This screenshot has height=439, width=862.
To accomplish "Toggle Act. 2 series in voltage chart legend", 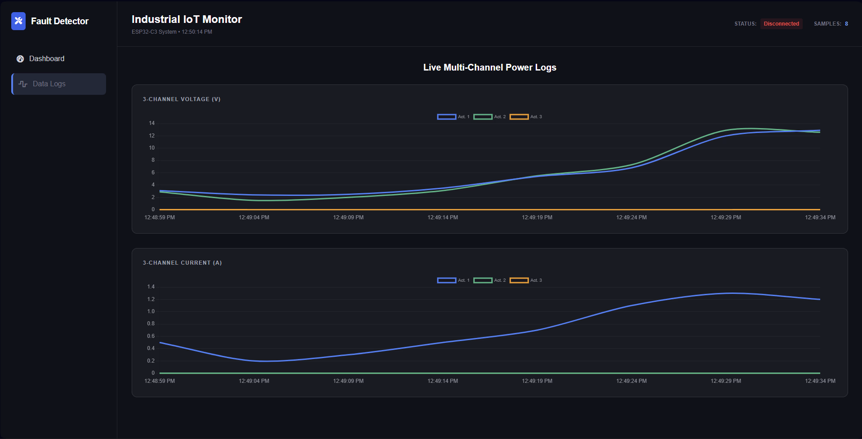I will [489, 117].
